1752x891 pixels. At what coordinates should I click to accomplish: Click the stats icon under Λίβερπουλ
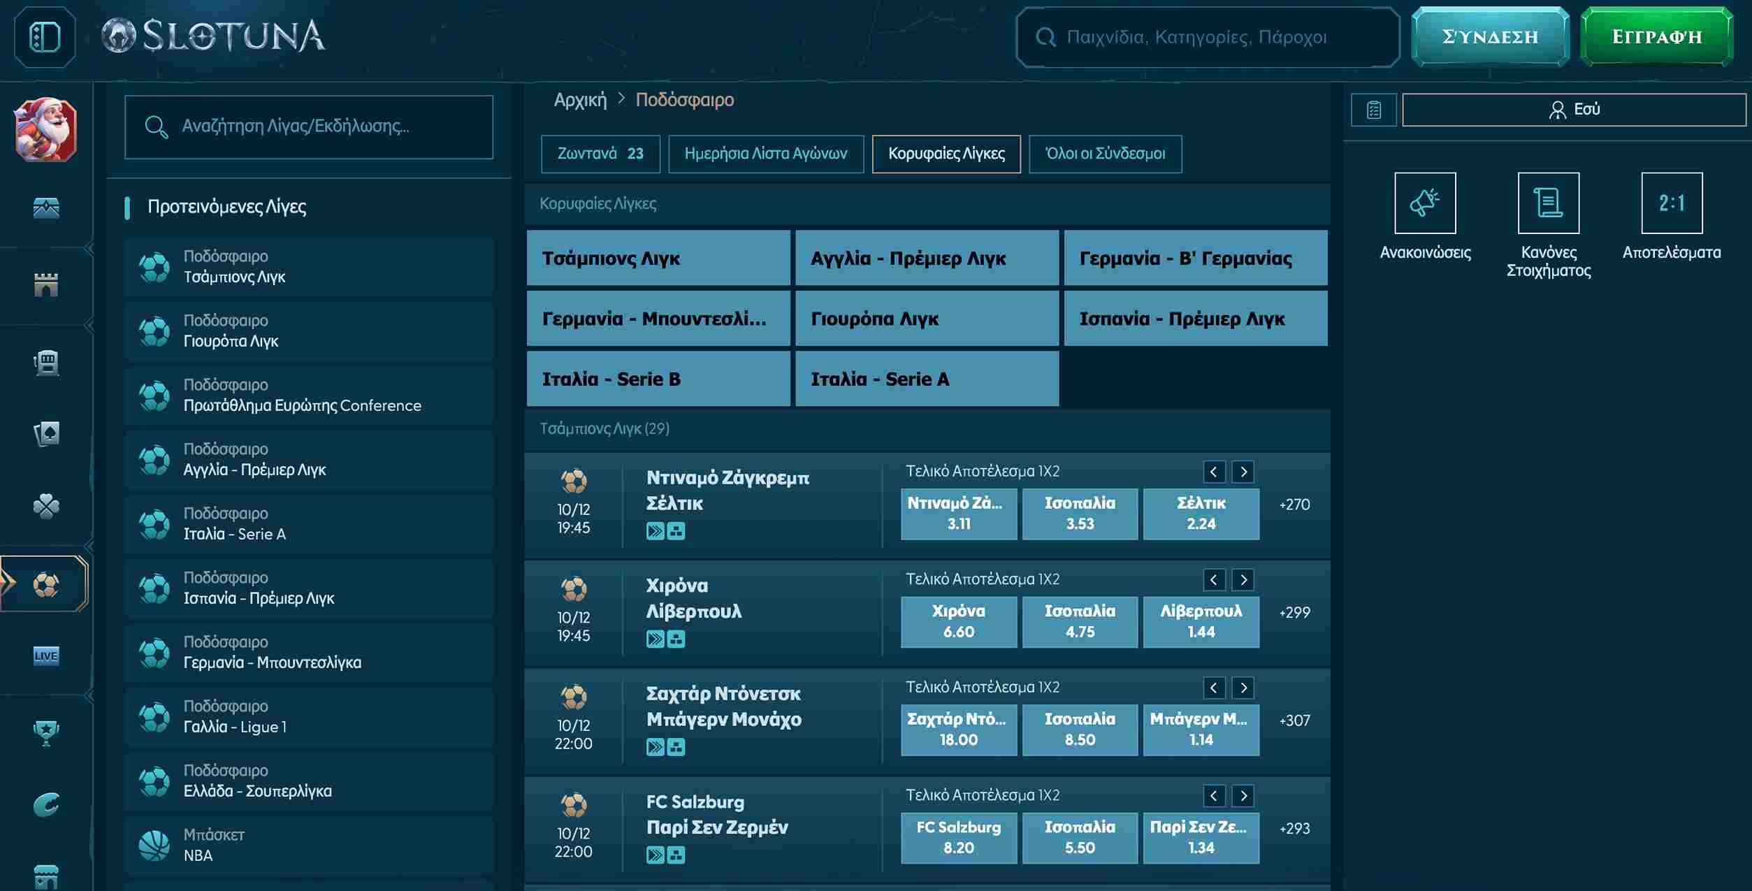click(676, 639)
